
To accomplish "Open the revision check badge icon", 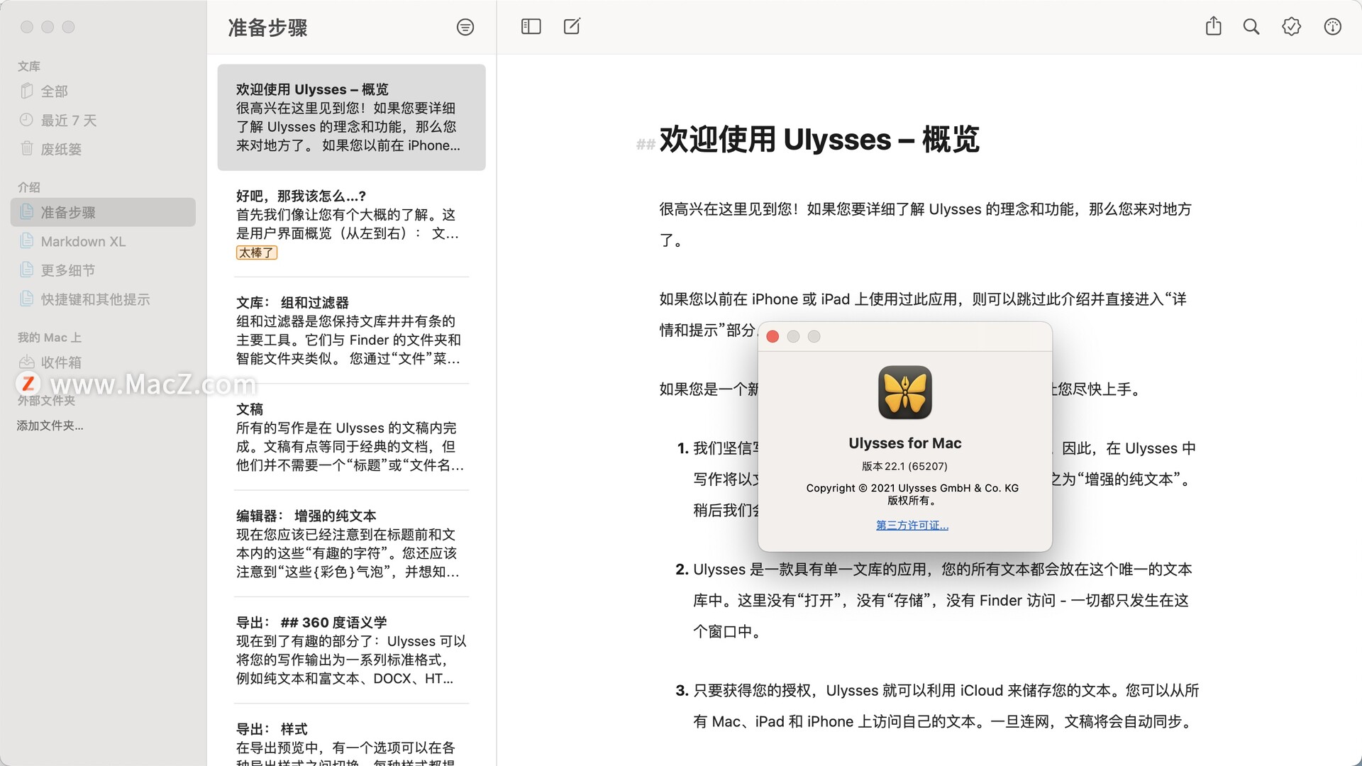I will tap(1292, 27).
